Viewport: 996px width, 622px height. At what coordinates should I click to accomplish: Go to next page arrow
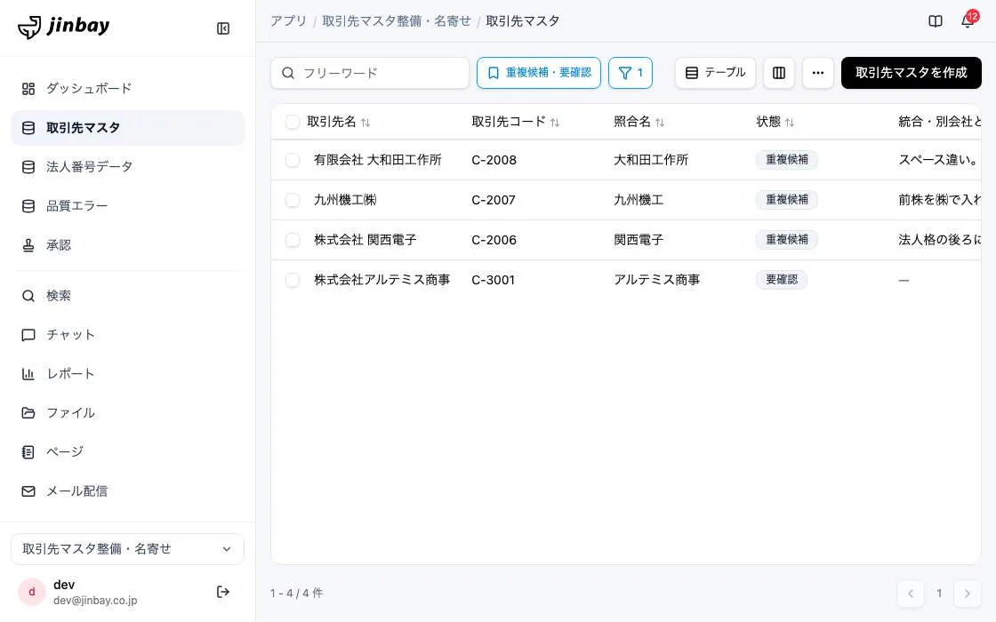pyautogui.click(x=968, y=594)
